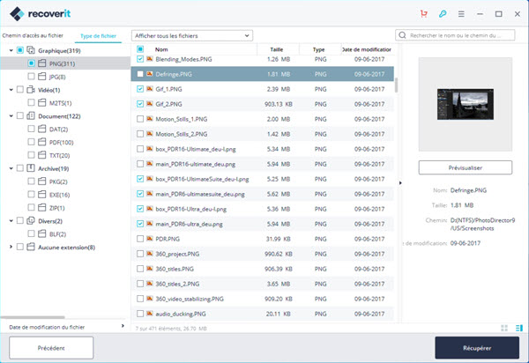Screen dimensions: 529x363
Task: Click the file icon of audio_ducking.PNG
Action: pos(150,314)
